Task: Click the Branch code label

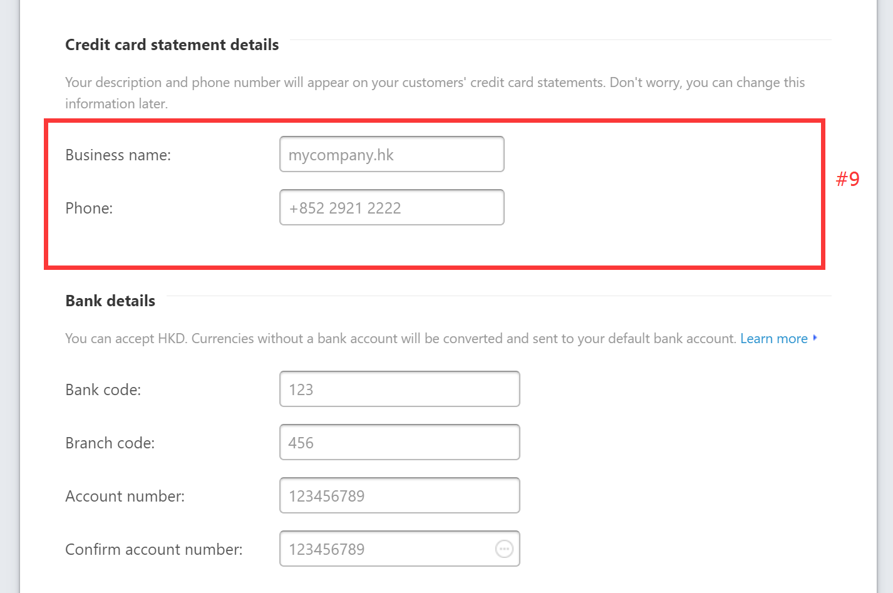Action: [110, 443]
